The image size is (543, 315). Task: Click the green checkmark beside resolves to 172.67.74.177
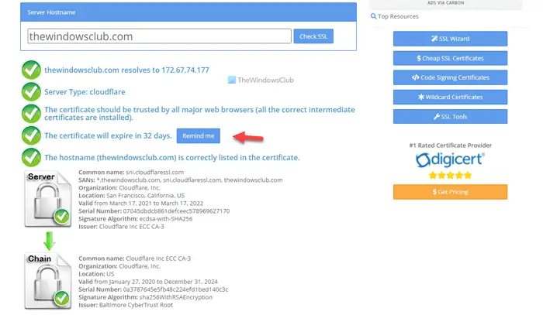click(31, 70)
